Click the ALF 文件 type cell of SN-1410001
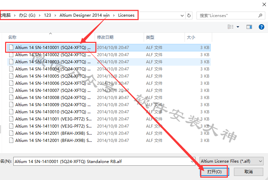The height and width of the screenshot is (180, 268). click(x=154, y=48)
